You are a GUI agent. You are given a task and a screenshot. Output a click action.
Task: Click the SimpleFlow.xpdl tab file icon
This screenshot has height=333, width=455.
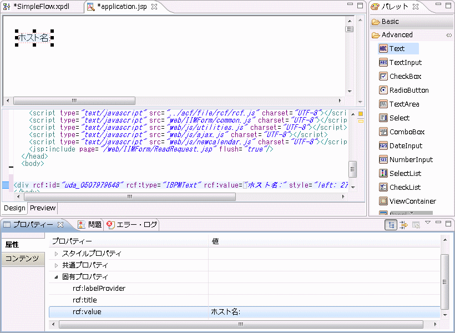pyautogui.click(x=7, y=7)
